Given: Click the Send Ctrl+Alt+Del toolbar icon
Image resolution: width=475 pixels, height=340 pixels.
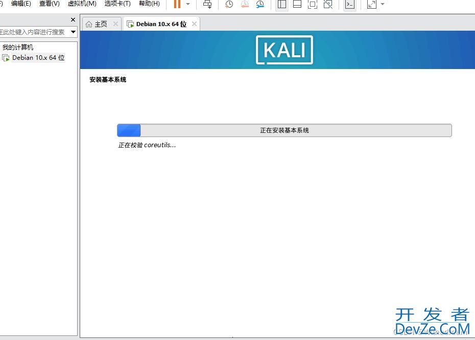Looking at the screenshot, I should click(207, 4).
